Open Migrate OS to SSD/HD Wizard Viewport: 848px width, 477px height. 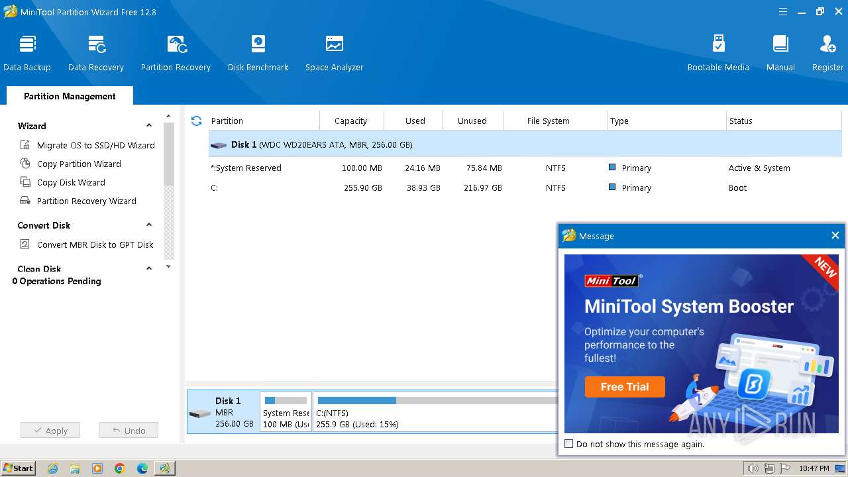(96, 145)
